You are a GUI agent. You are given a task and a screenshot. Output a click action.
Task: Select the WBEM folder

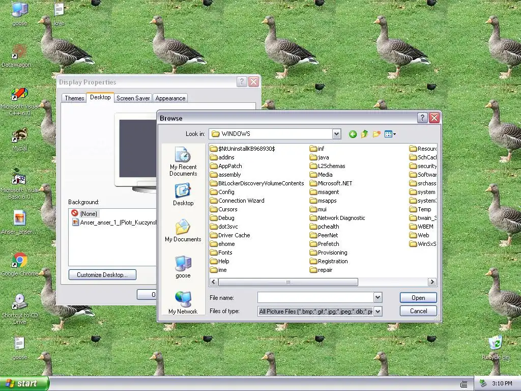click(421, 227)
